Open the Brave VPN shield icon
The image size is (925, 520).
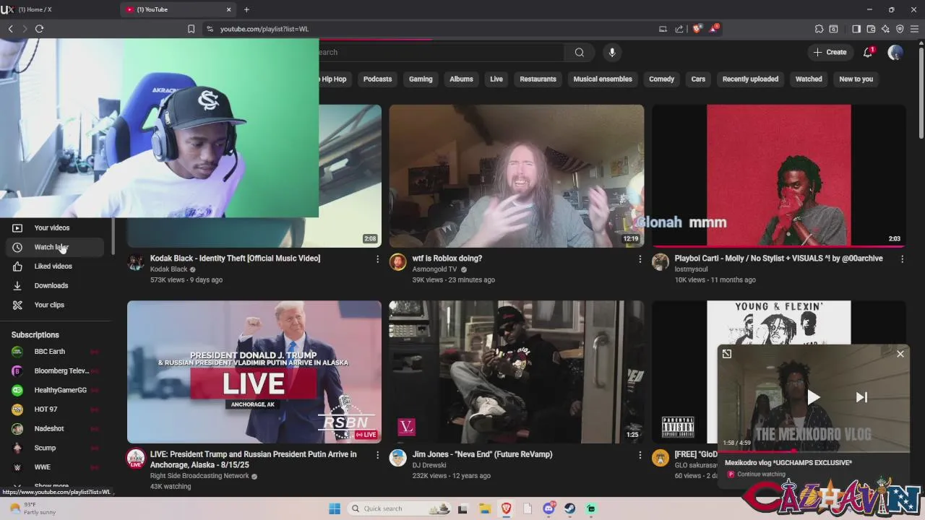[900, 29]
